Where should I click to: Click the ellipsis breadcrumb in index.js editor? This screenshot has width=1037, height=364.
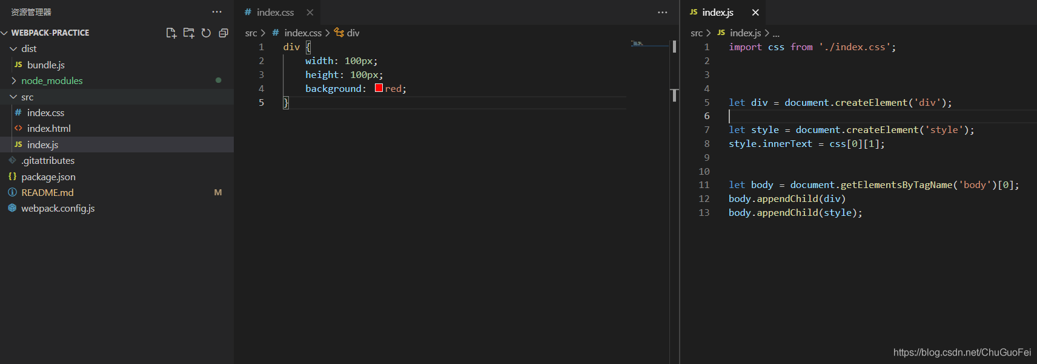(x=776, y=34)
